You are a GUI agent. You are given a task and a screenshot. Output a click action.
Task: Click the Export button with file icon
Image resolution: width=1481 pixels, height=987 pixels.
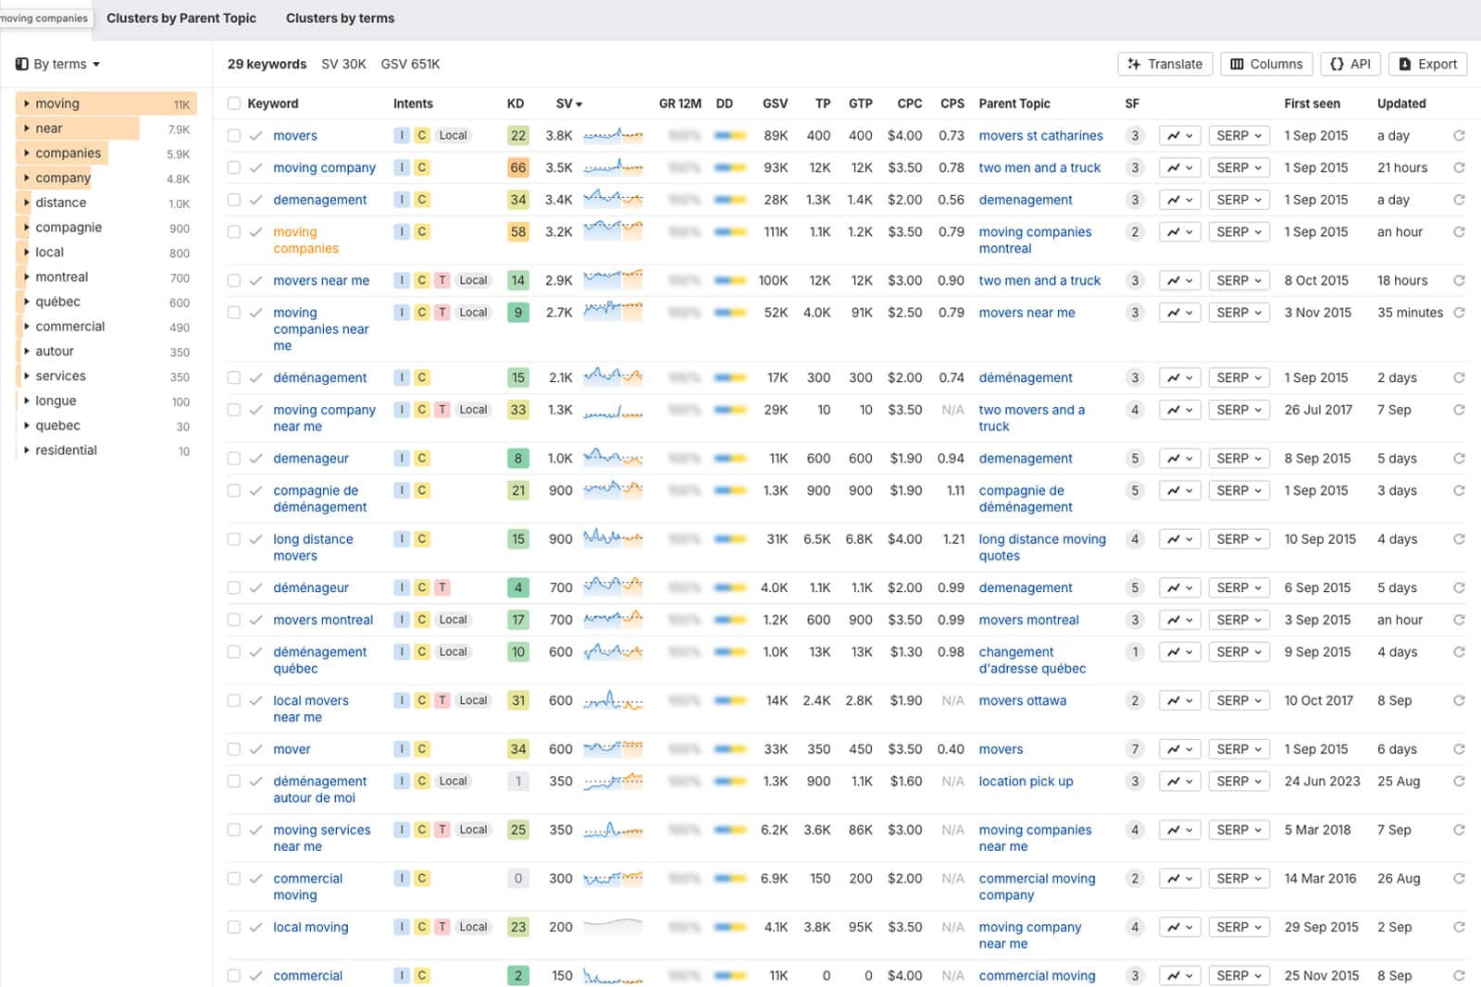(1427, 64)
